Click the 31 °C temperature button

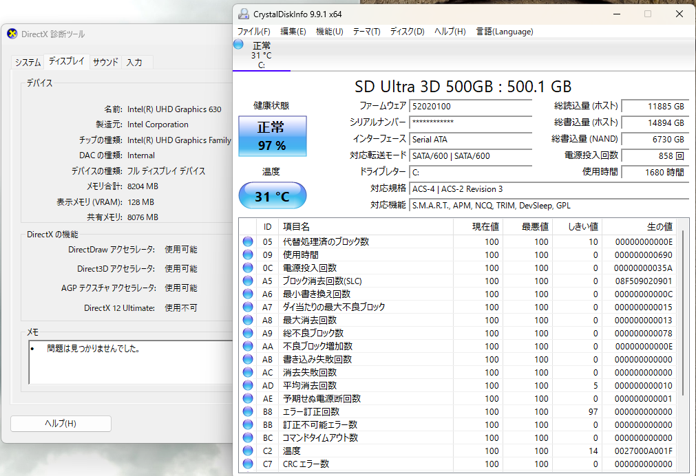pyautogui.click(x=273, y=195)
